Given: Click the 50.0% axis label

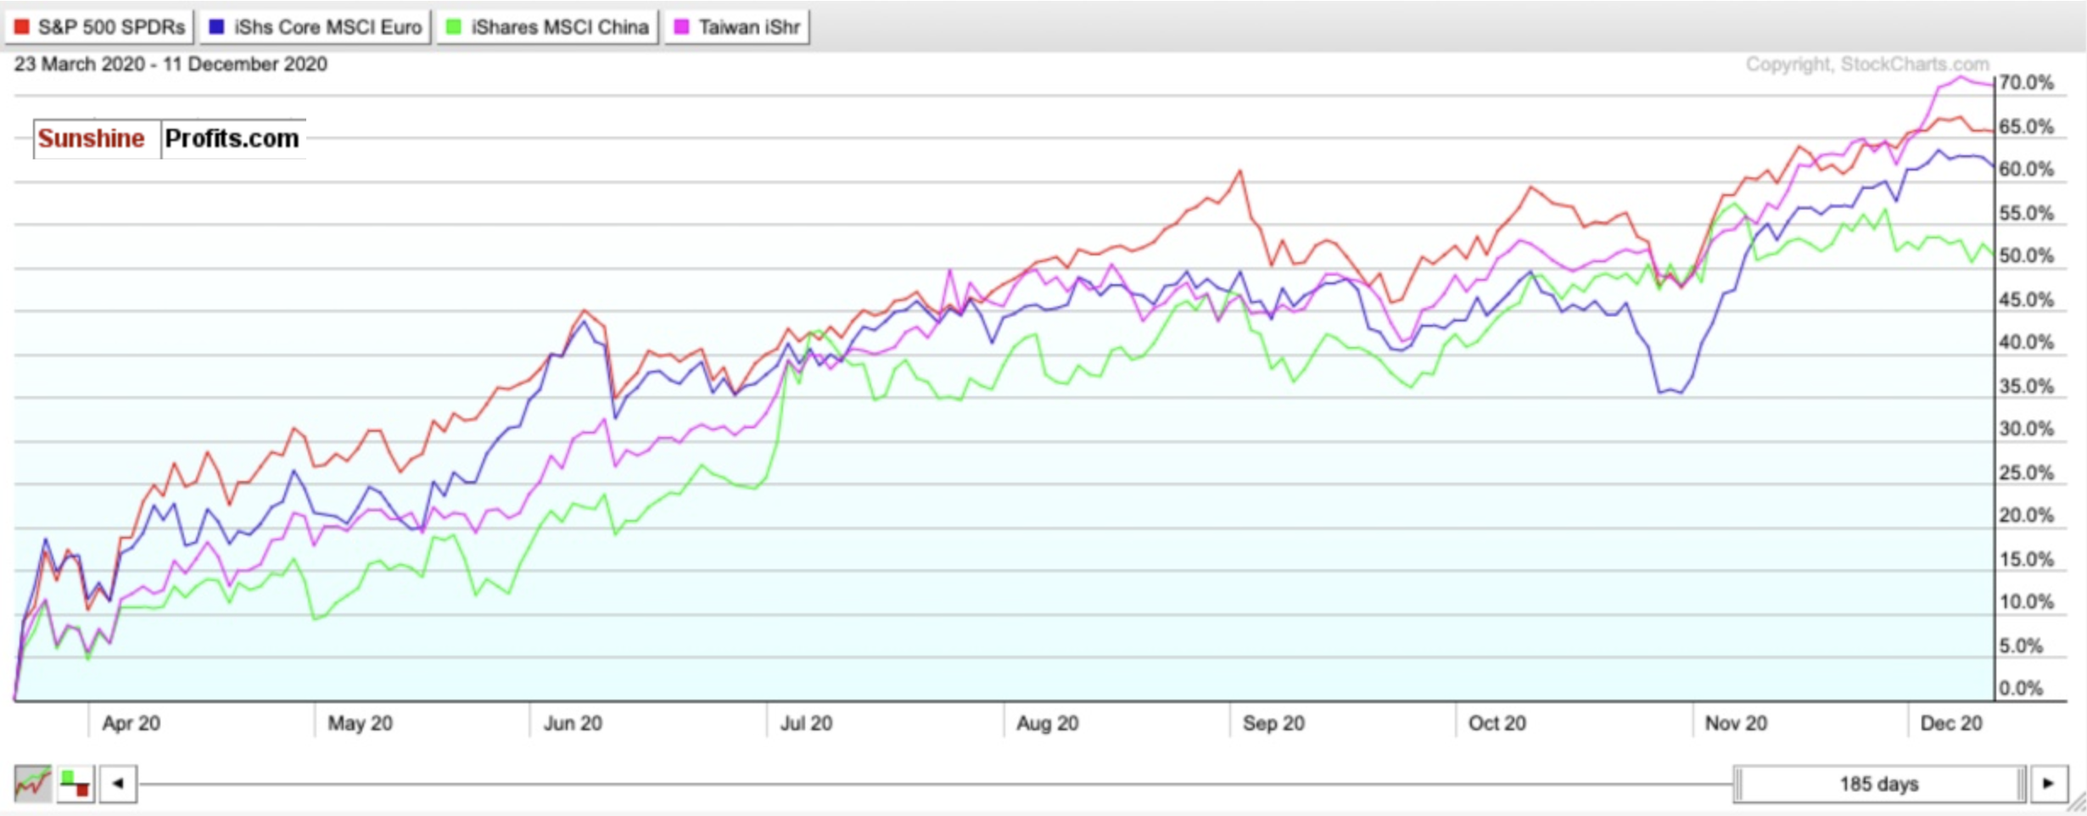Looking at the screenshot, I should [2026, 255].
